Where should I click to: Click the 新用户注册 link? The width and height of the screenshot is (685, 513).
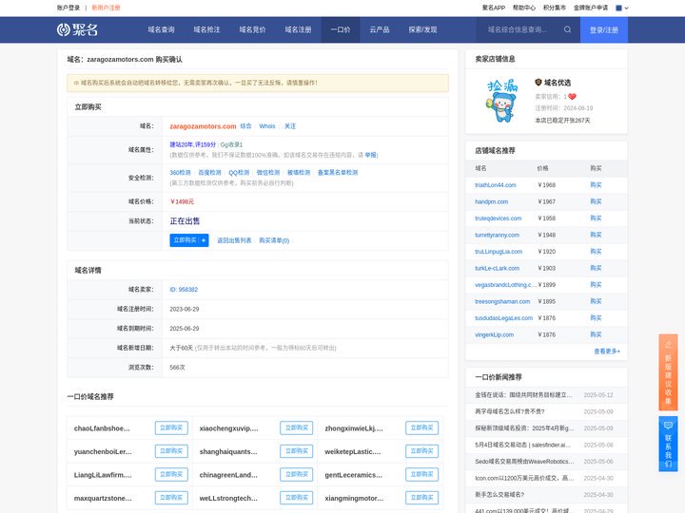[x=106, y=8]
